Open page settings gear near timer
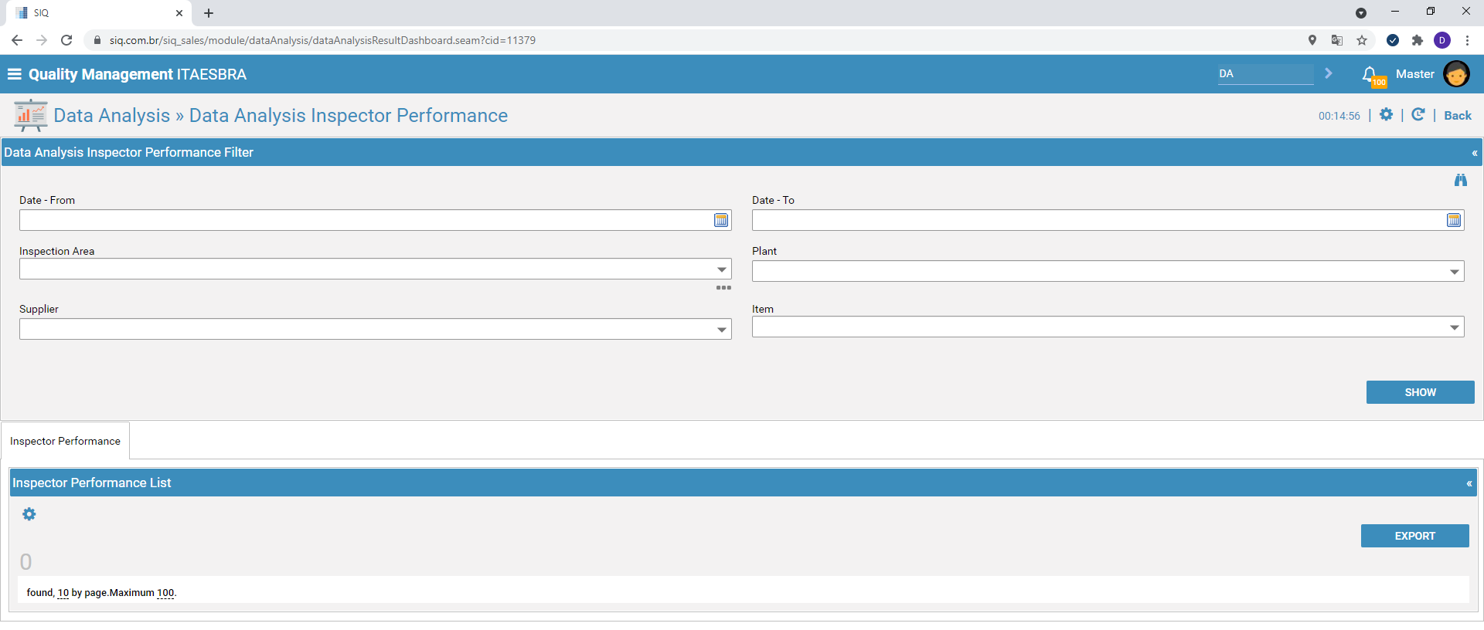Viewport: 1484px width, 630px height. pos(1386,114)
